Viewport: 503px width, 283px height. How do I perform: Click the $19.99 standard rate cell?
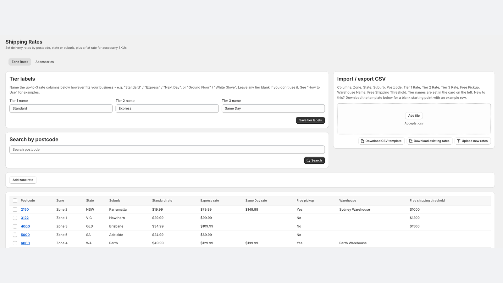158,209
